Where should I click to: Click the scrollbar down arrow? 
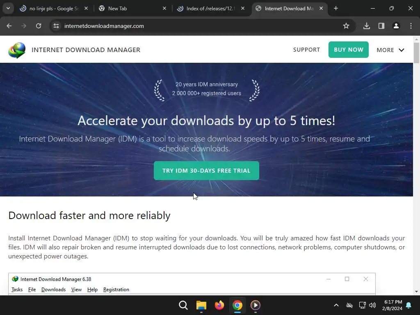click(416, 292)
